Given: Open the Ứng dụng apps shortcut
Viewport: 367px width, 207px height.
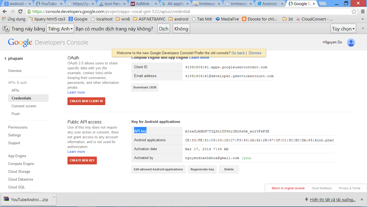Looking at the screenshot, I should coord(14,19).
